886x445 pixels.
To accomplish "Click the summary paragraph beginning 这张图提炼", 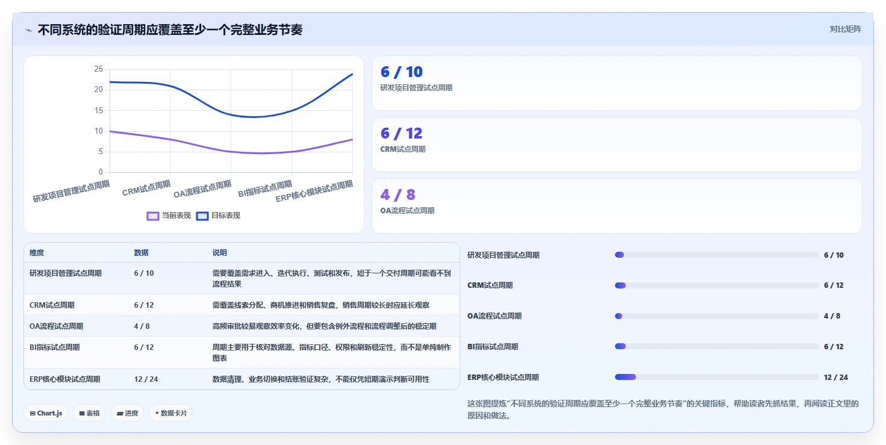I will click(x=663, y=409).
